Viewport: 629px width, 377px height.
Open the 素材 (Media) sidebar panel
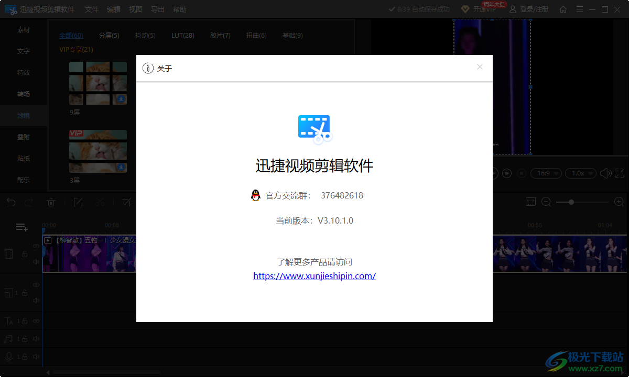tap(23, 29)
